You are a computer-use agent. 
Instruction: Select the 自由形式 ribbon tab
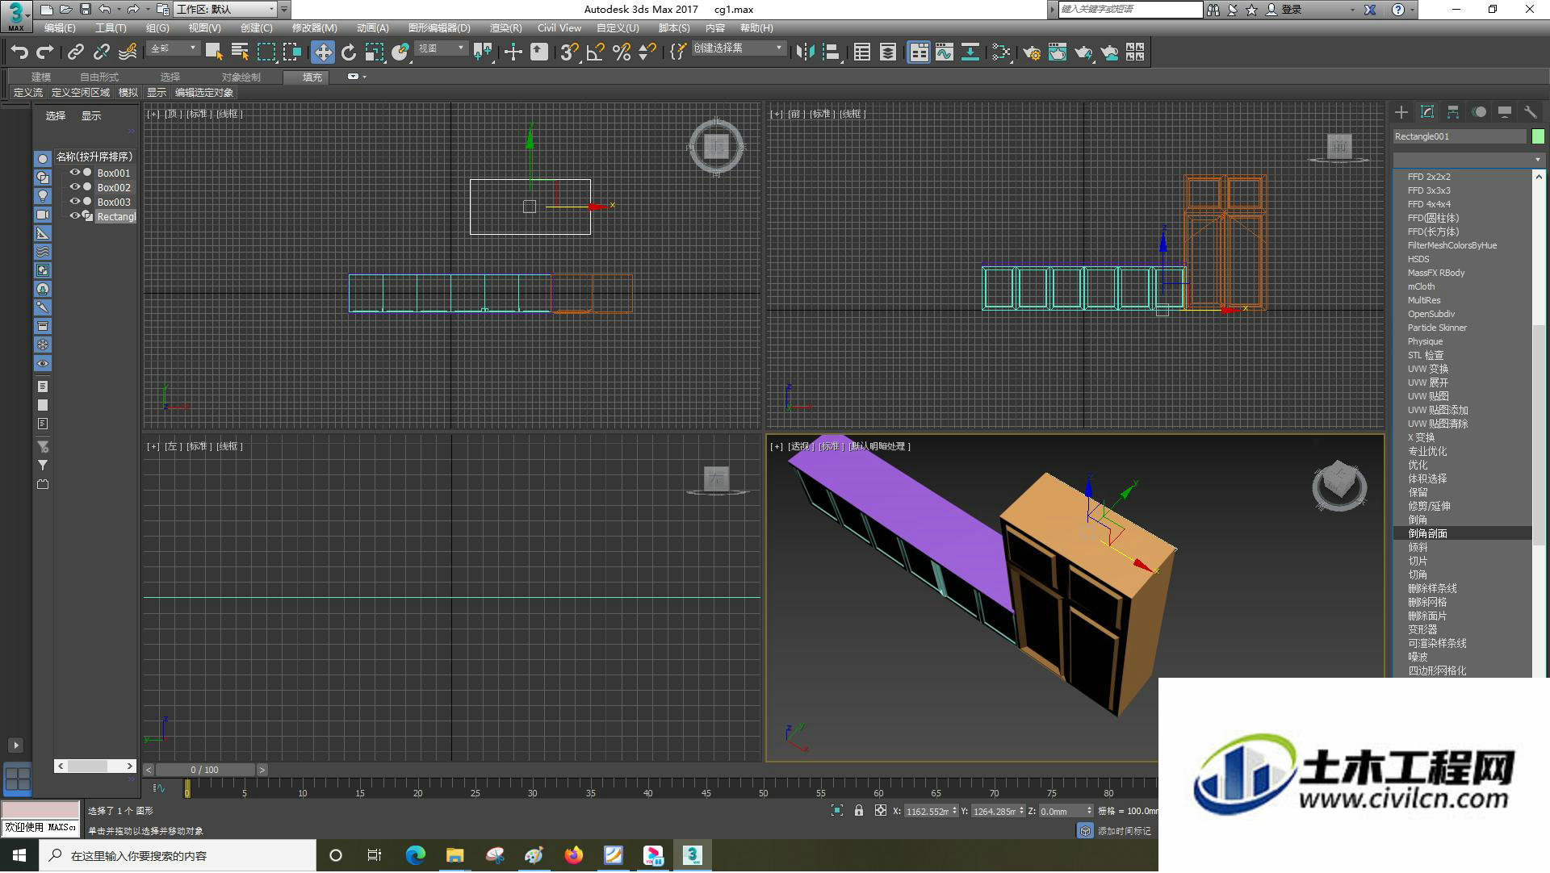[x=98, y=77]
